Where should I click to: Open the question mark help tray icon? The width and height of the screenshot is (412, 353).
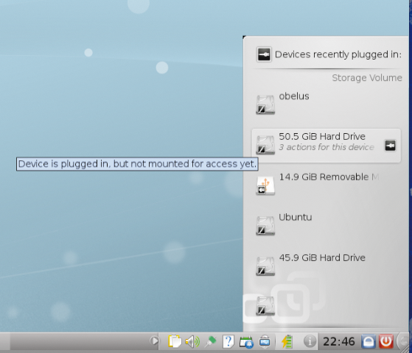point(228,341)
